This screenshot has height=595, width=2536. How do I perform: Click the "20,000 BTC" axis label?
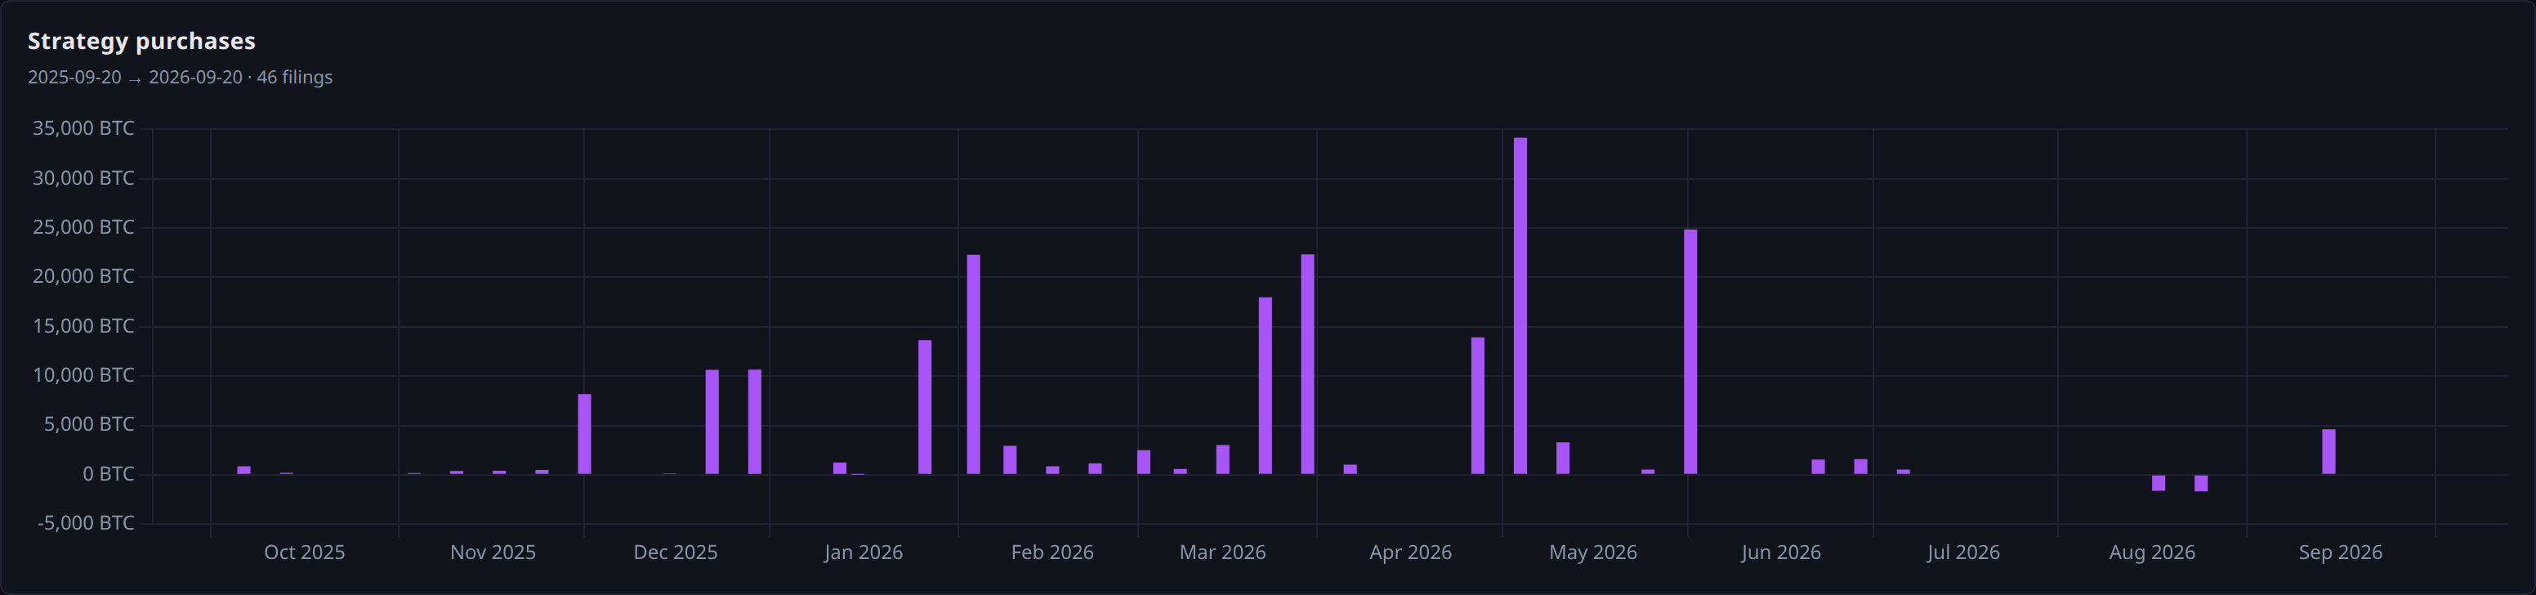(x=83, y=275)
